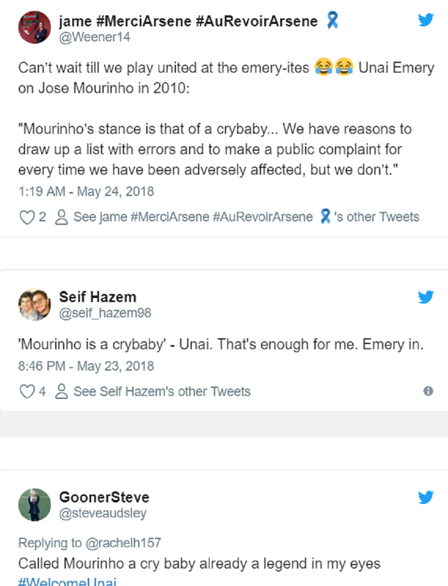Open GoonerSteve display name

[x=104, y=497]
